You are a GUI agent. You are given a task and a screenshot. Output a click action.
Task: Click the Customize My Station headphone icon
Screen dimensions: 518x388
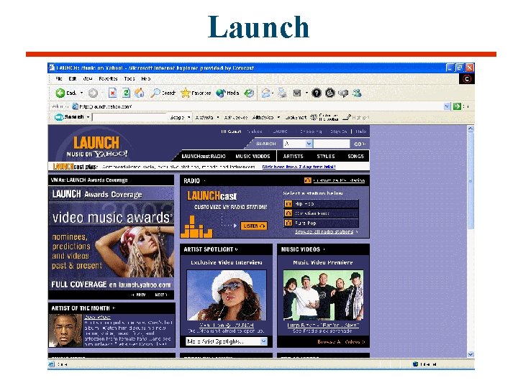pyautogui.click(x=308, y=180)
